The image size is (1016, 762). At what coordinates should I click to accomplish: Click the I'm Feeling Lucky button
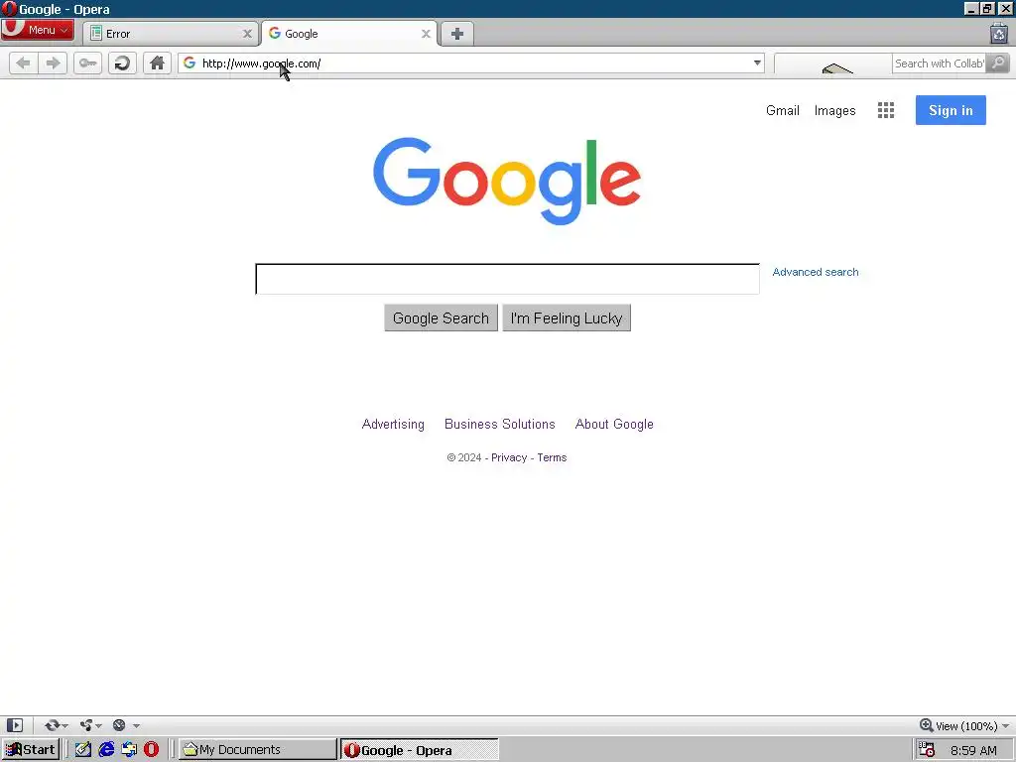pos(567,318)
